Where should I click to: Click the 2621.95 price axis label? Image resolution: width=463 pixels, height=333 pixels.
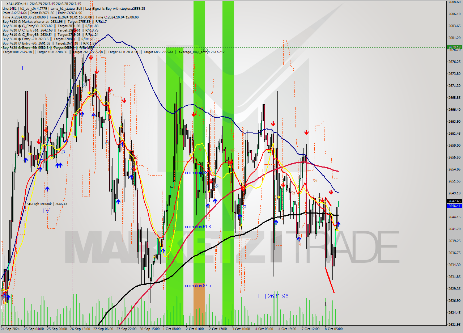[x=454, y=324]
